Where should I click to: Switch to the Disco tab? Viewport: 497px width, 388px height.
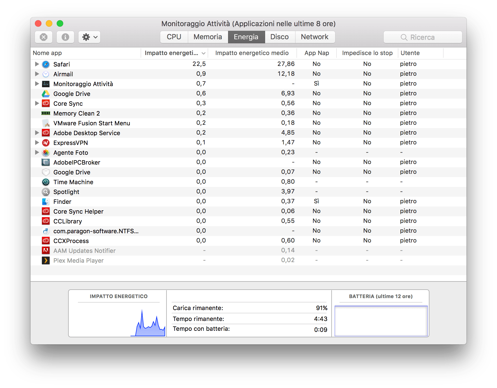click(280, 37)
